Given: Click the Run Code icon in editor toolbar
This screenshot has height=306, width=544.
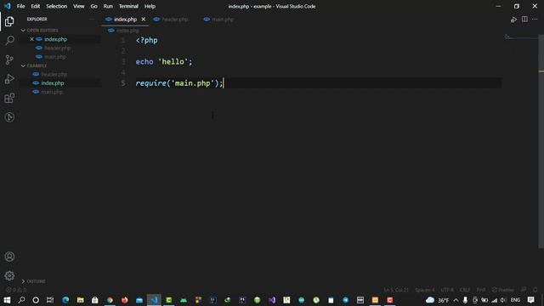Looking at the screenshot, I should point(513,20).
